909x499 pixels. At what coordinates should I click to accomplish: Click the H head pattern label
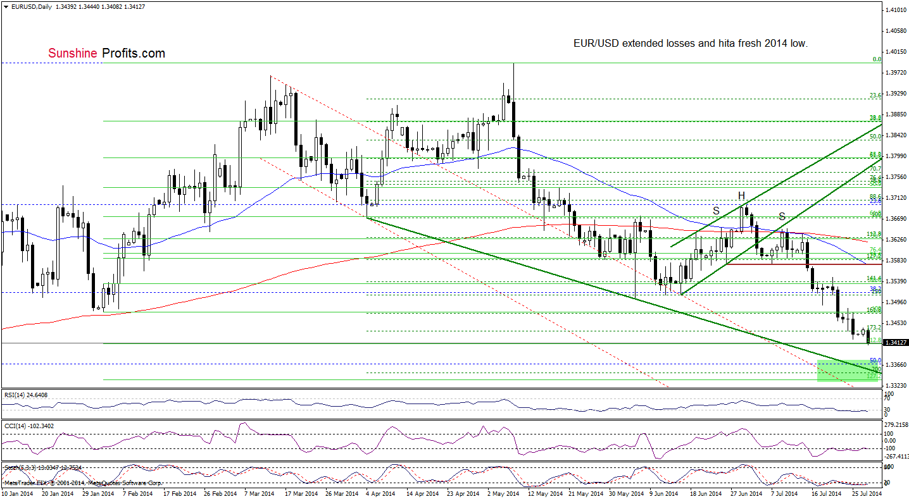[x=741, y=195]
